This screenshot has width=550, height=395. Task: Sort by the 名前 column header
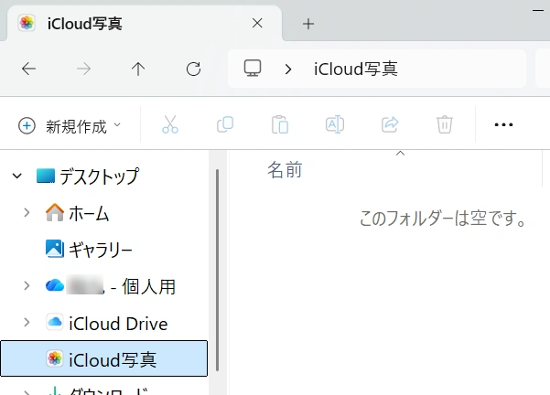285,169
